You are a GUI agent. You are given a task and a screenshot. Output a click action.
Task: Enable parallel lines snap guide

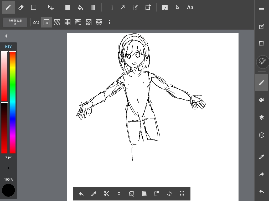[57, 23]
